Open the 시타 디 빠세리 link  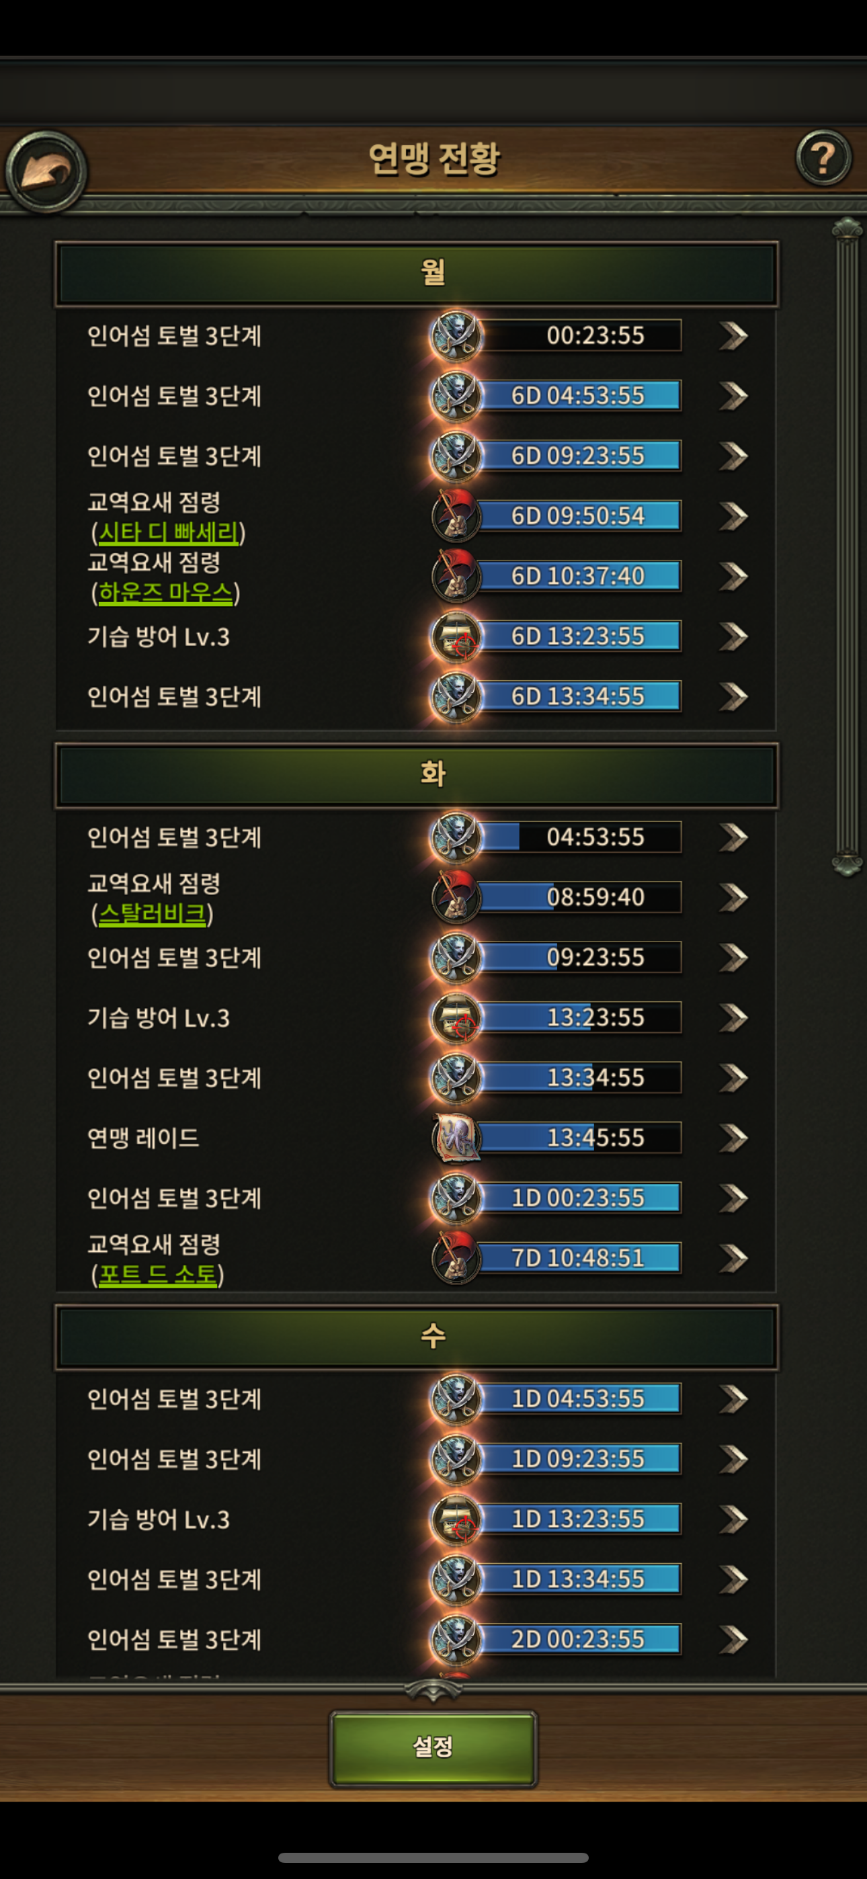169,532
